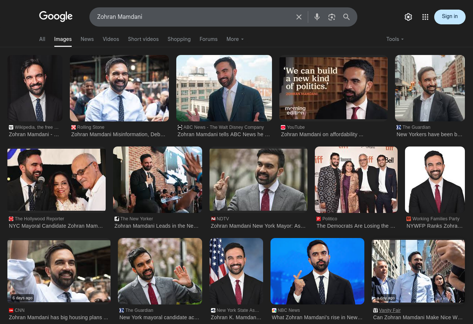The image size is (473, 324).
Task: Expand the More dropdown menu
Action: [x=235, y=39]
